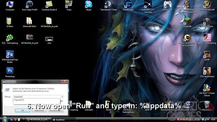
Task: Expand the Öffnen combo box arrow
Action: point(62,97)
